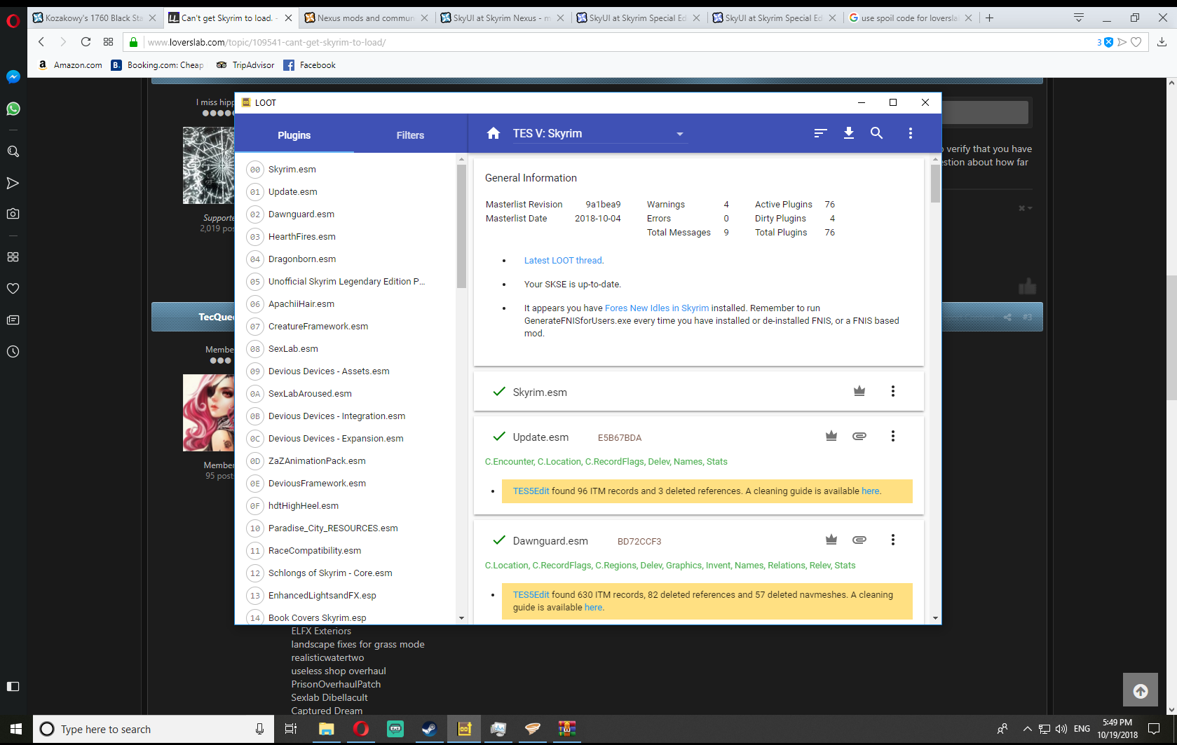1177x745 pixels.
Task: Open Steam from the taskbar
Action: 429,729
